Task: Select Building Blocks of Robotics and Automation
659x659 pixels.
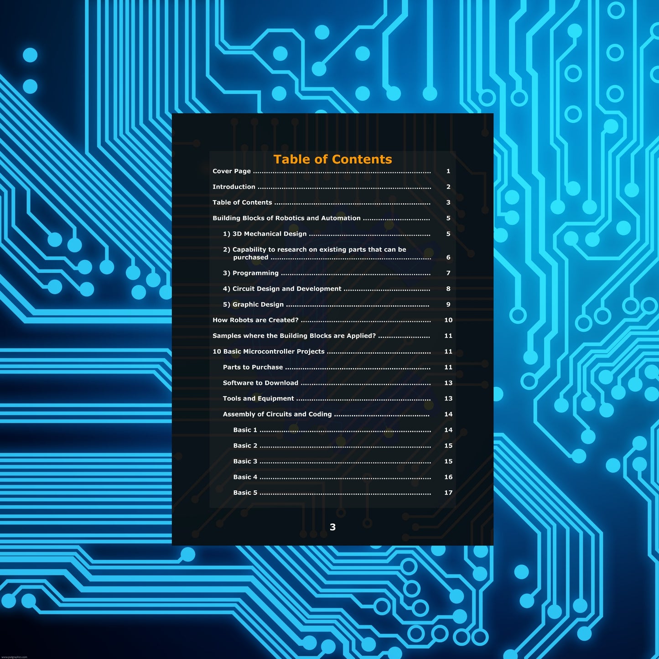Action: pyautogui.click(x=286, y=218)
